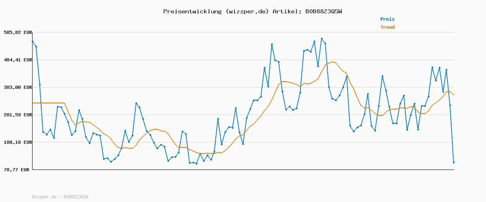Select first blue price point at left edge
This screenshot has width=486, height=202.
(32, 41)
